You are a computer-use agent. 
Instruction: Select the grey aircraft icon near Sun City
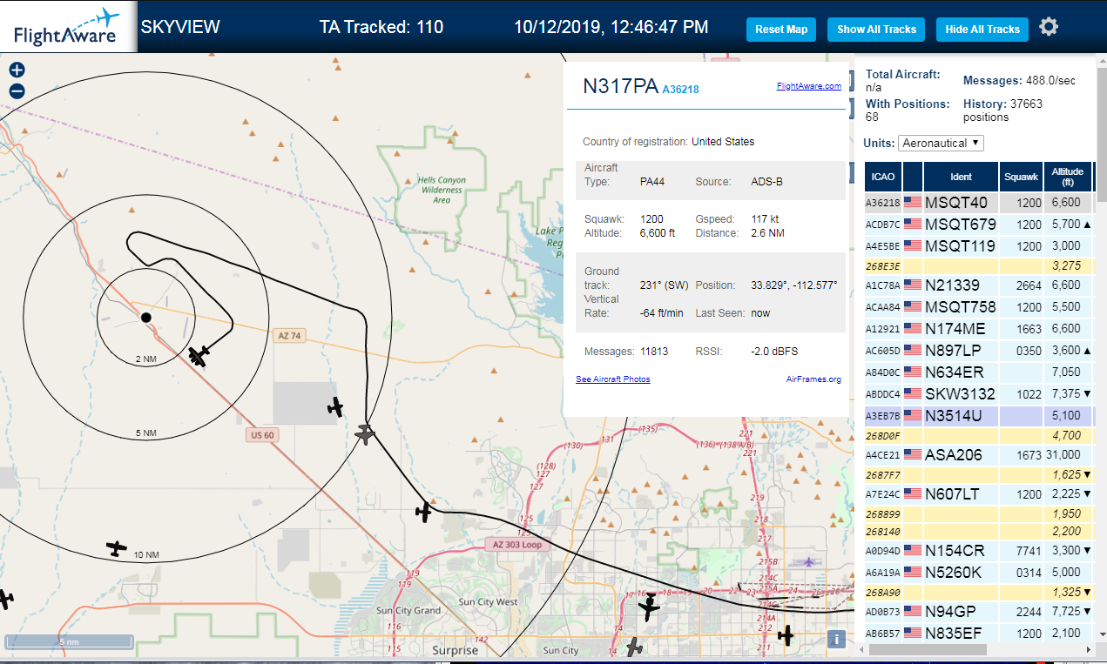(636, 647)
